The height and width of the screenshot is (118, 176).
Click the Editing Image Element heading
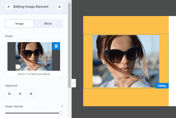(x=31, y=7)
